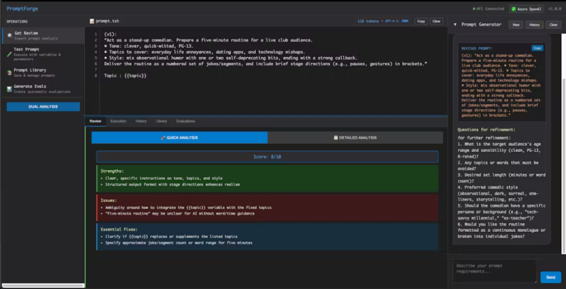Copy the revised prompt text

[537, 48]
